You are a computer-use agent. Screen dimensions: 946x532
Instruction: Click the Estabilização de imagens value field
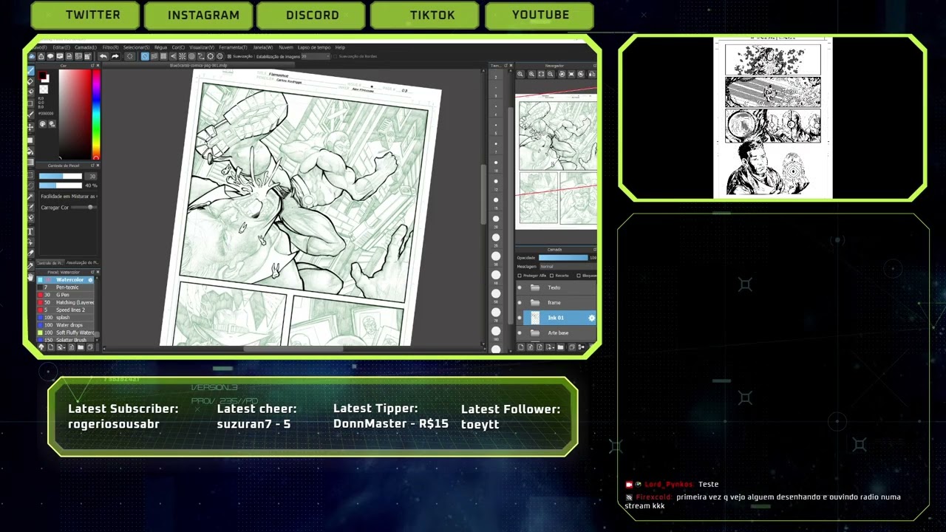tap(315, 56)
